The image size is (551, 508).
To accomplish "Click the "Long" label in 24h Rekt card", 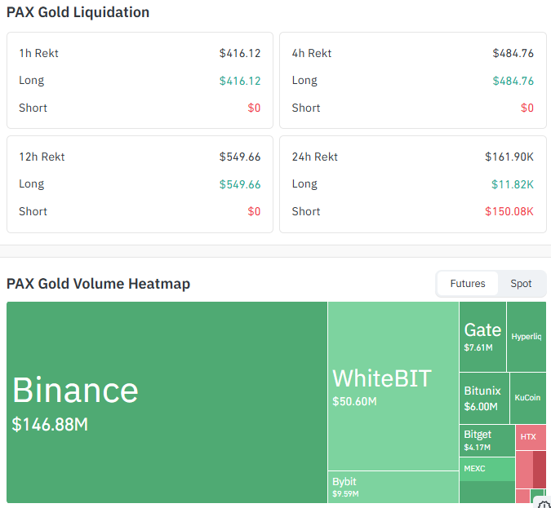I will (x=304, y=184).
